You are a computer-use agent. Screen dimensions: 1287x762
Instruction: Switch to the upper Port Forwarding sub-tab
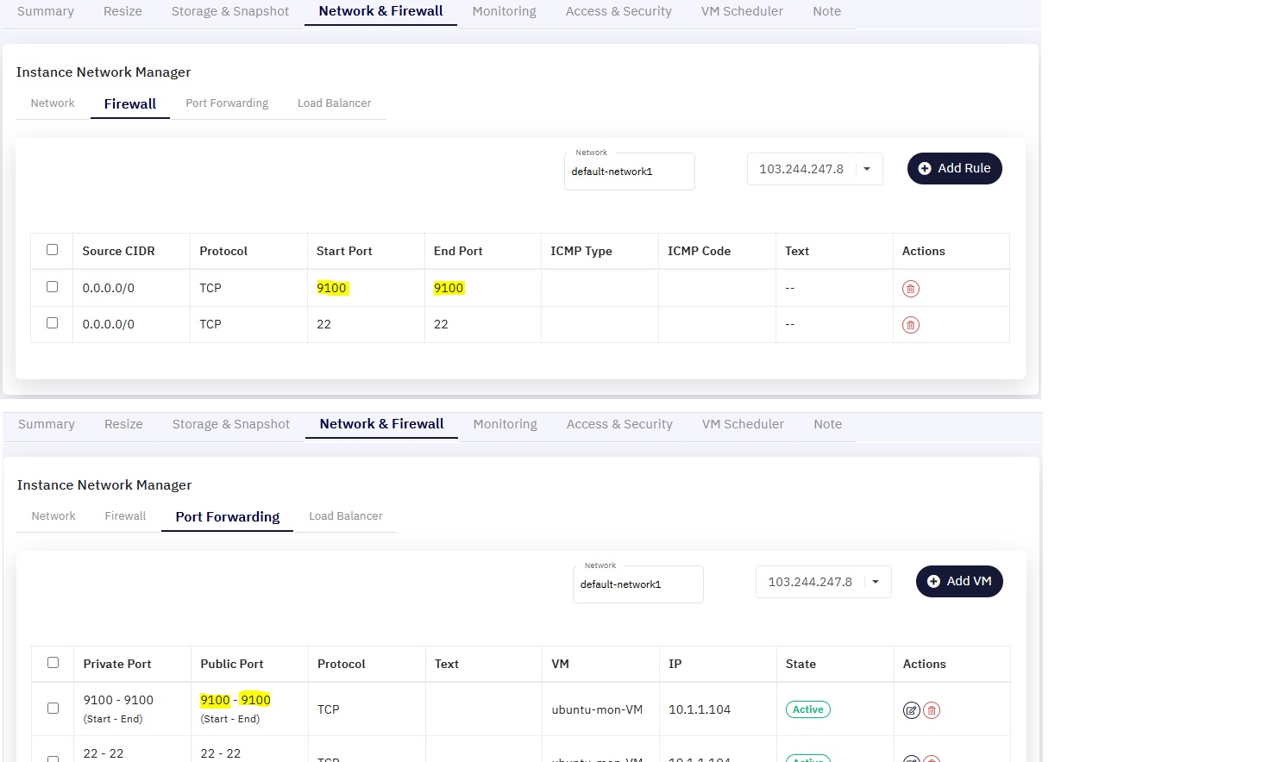tap(227, 103)
